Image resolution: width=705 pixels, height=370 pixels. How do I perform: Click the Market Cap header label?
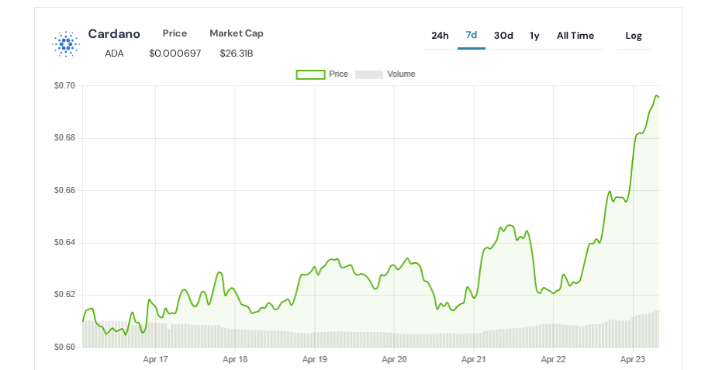click(x=237, y=33)
